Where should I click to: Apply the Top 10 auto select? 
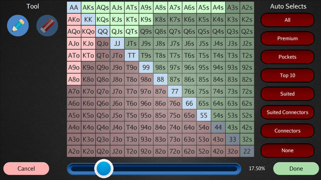(287, 75)
